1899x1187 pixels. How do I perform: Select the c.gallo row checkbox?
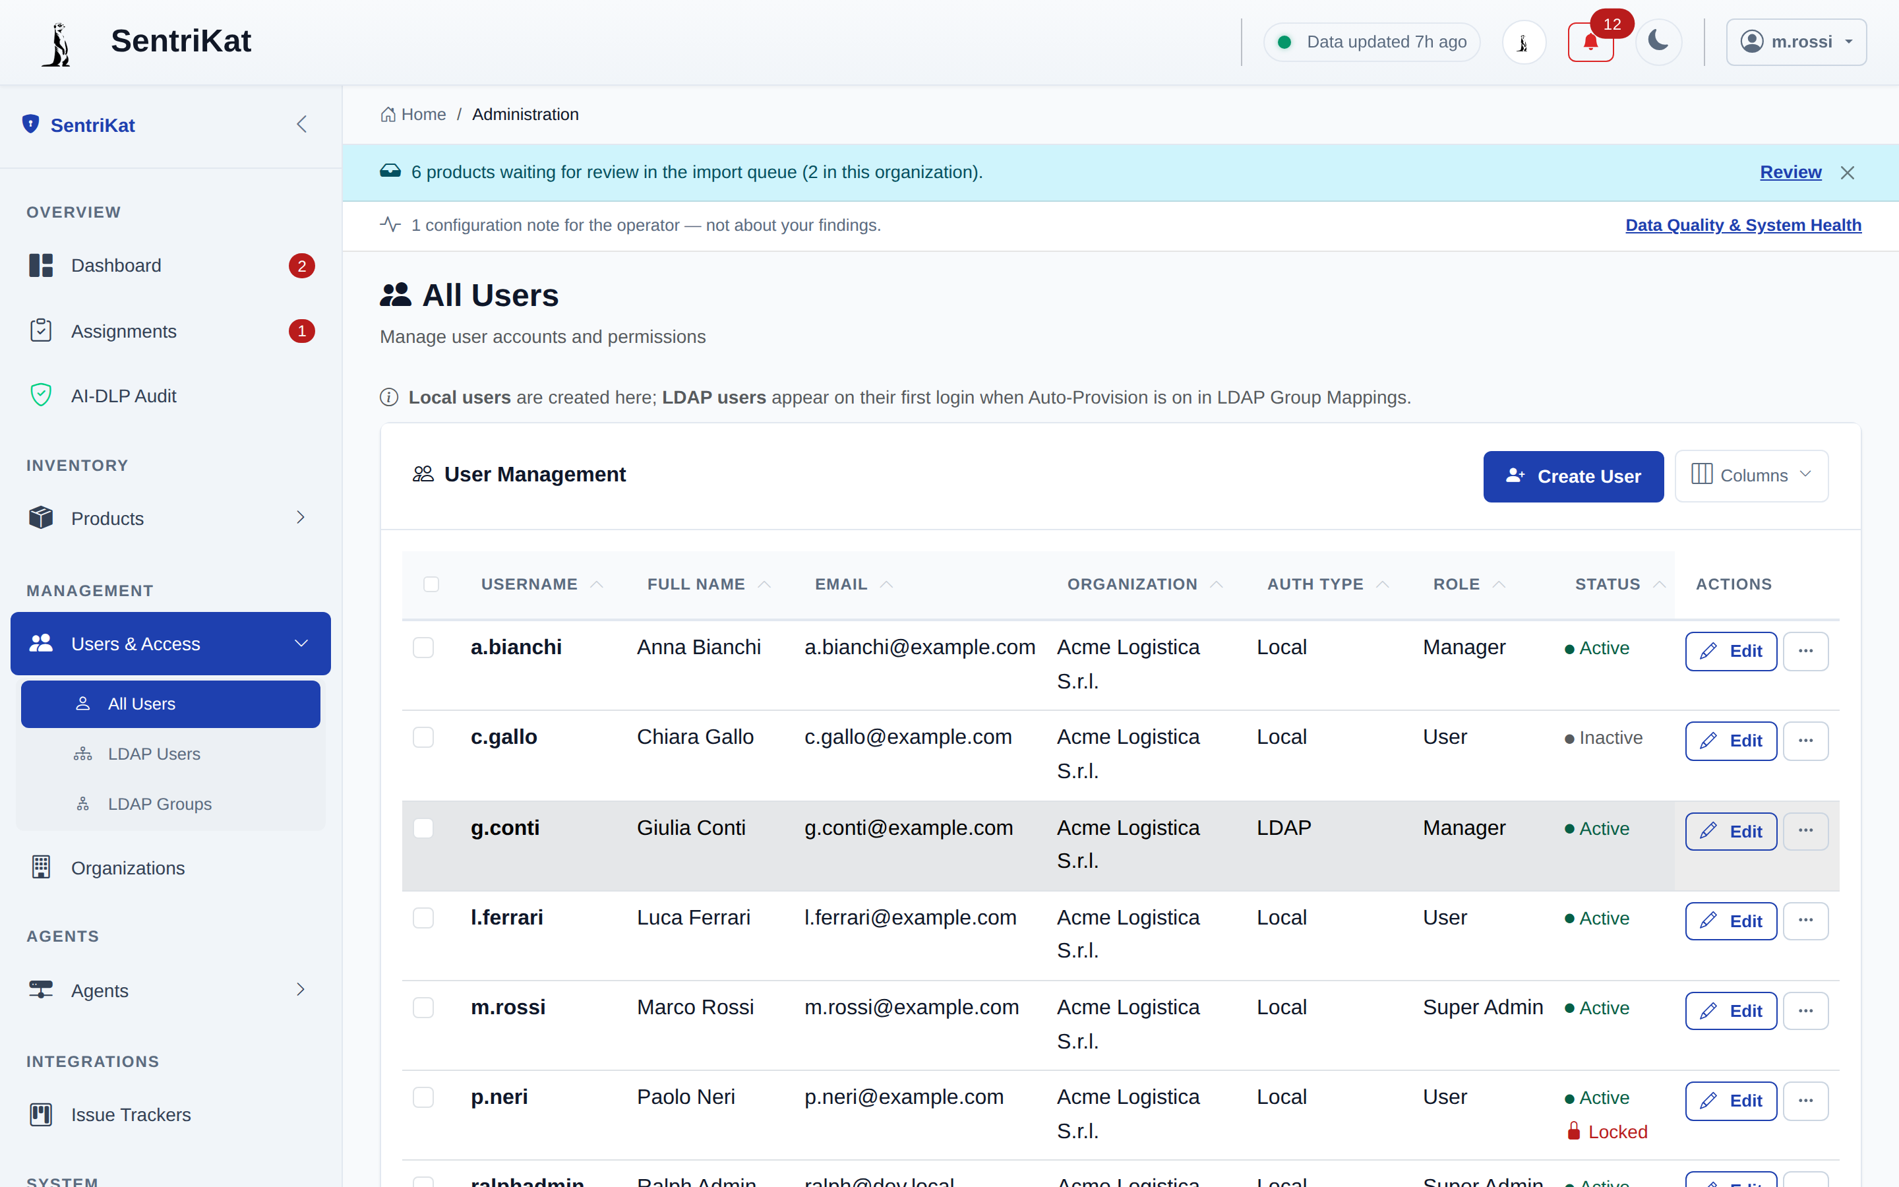coord(423,737)
